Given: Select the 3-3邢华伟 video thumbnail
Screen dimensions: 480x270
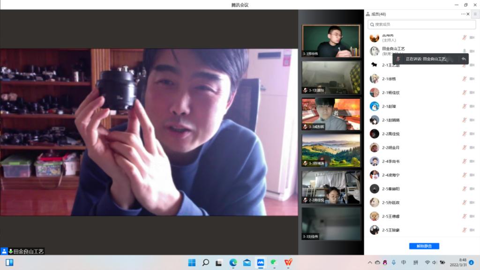Looking at the screenshot, I should point(331,41).
